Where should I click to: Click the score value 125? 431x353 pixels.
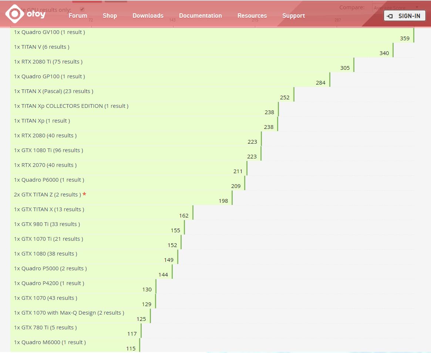pyautogui.click(x=141, y=319)
